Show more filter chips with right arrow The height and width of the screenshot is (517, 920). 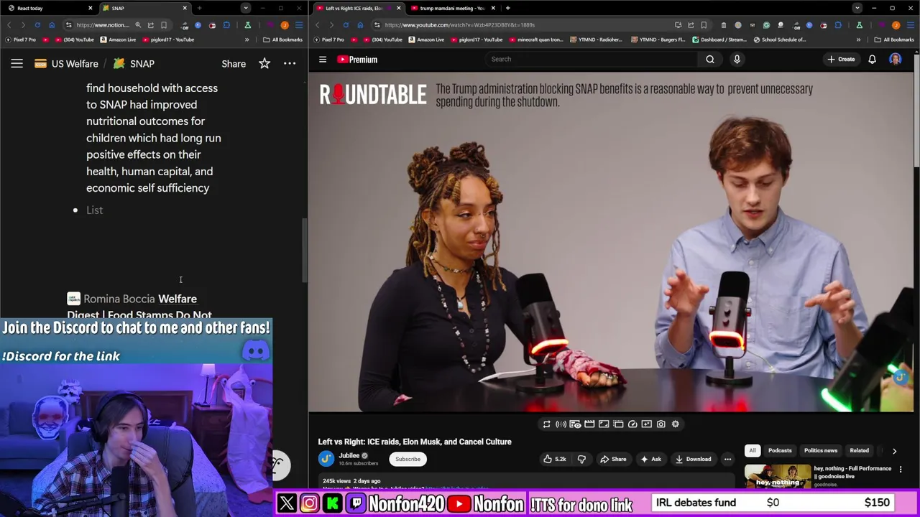click(894, 451)
